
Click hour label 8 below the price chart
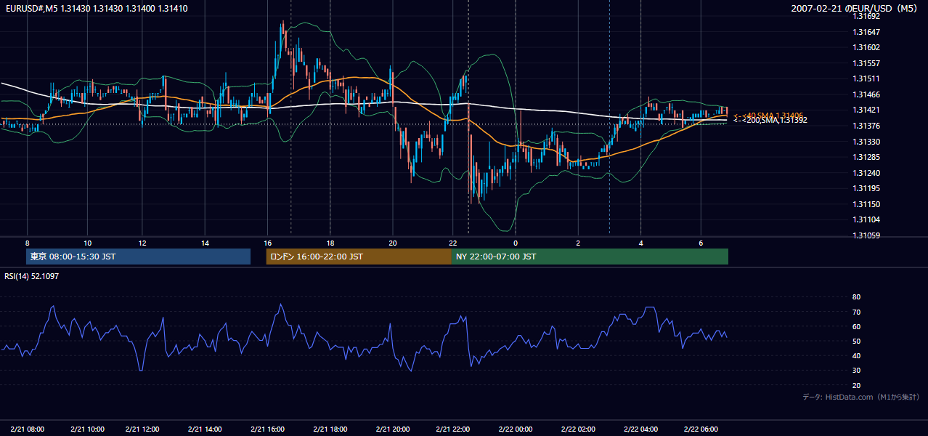tap(28, 243)
